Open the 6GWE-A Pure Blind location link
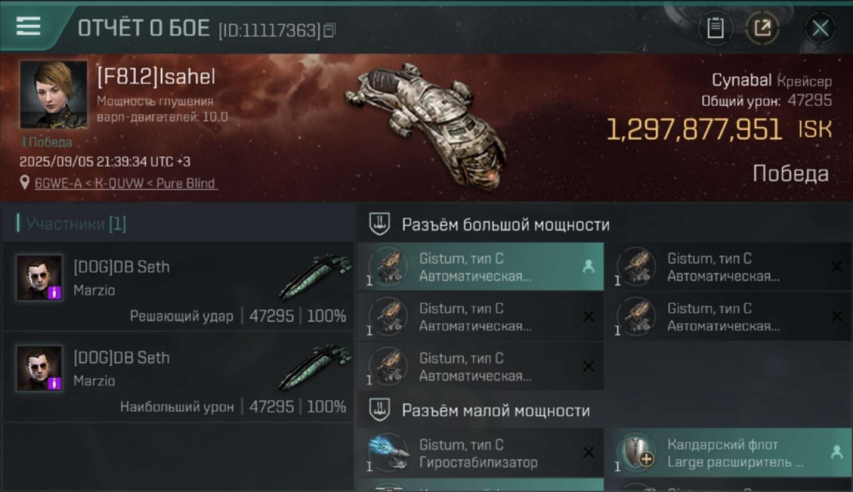 (x=125, y=184)
